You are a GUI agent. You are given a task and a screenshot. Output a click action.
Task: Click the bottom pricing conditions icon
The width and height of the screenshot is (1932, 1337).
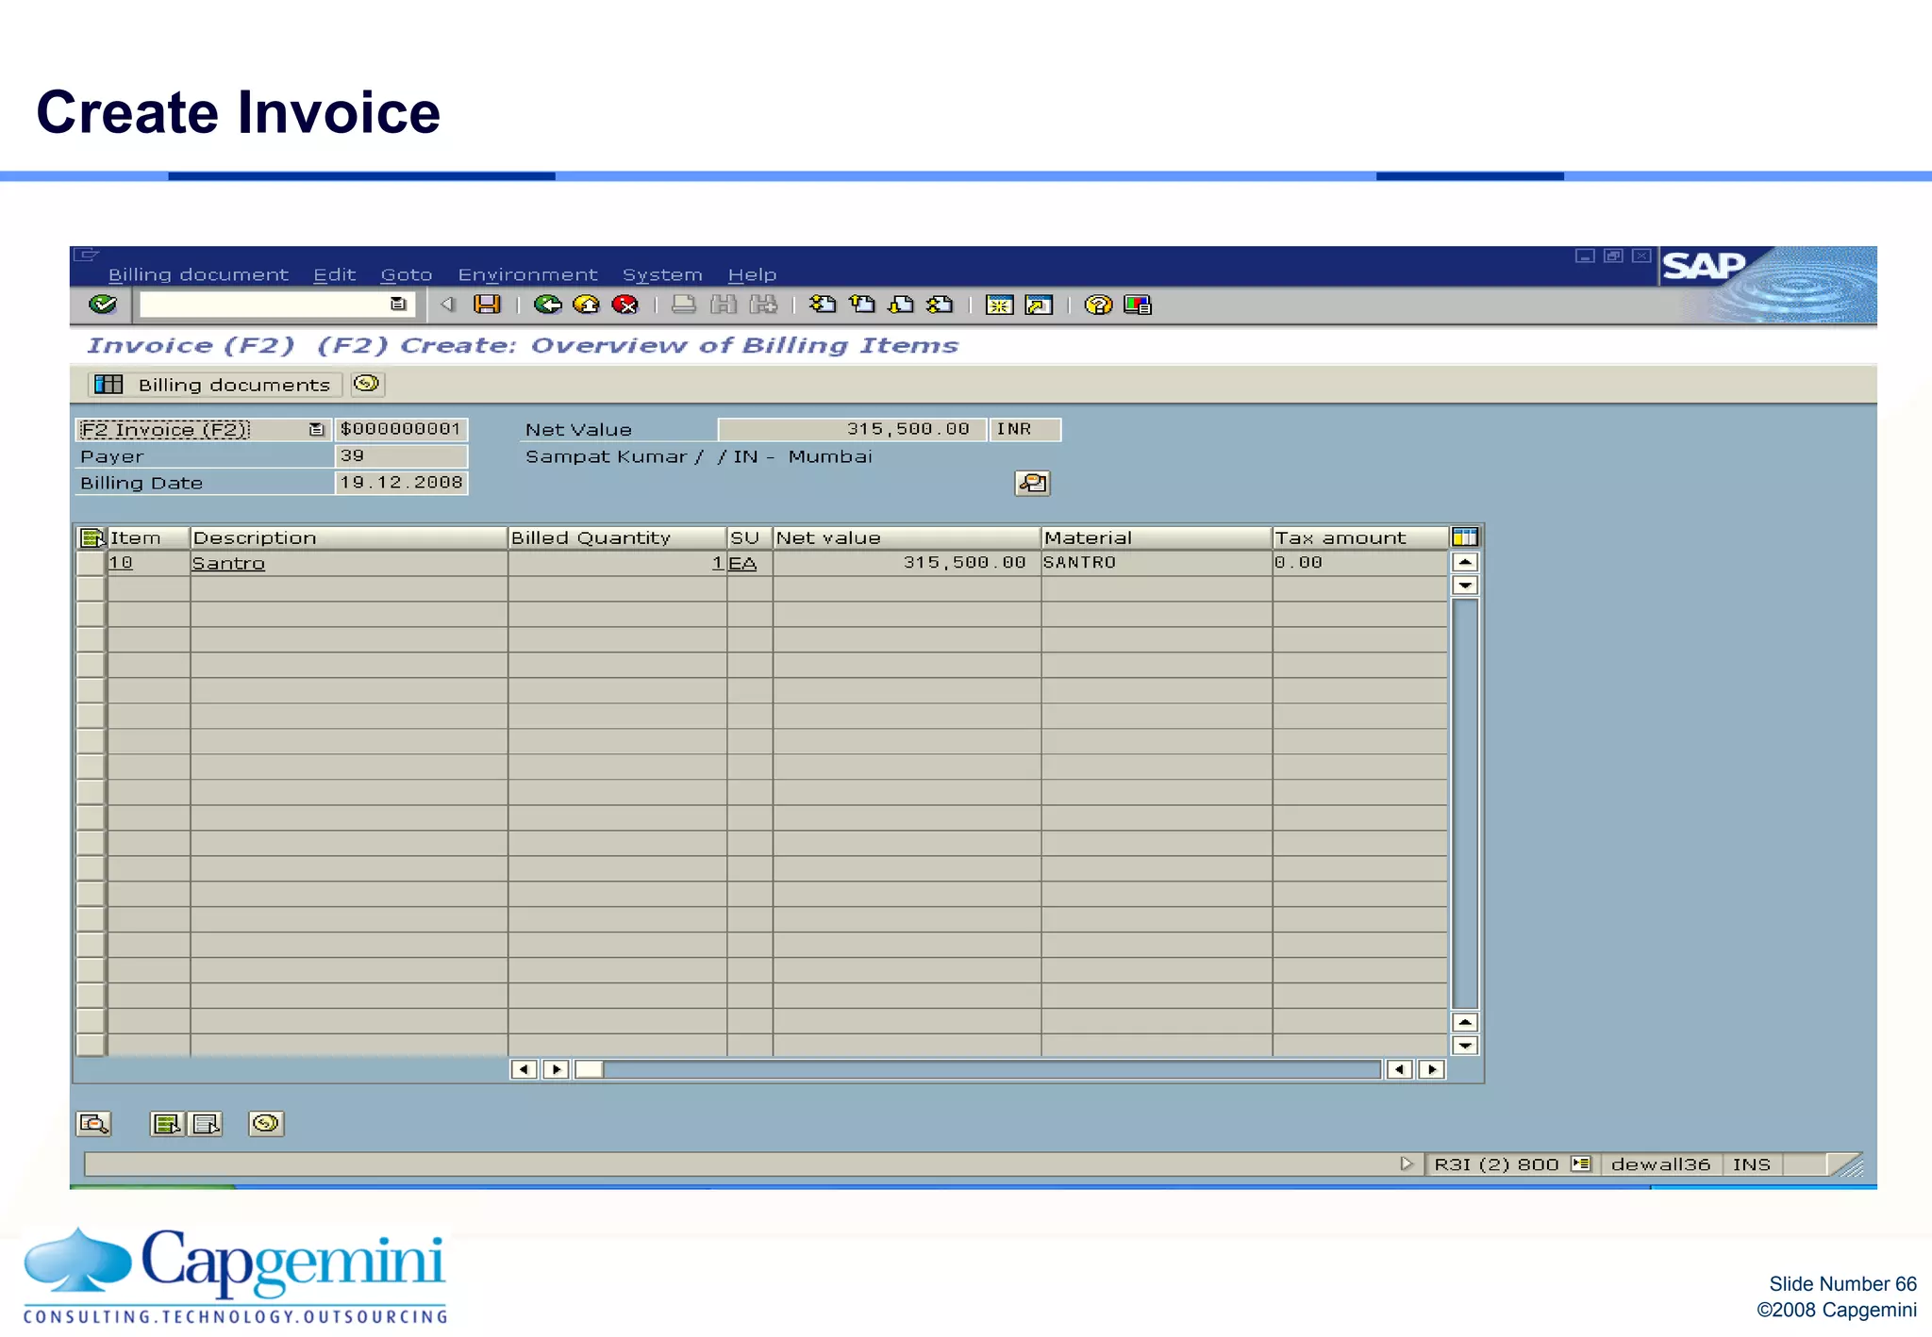click(x=266, y=1123)
